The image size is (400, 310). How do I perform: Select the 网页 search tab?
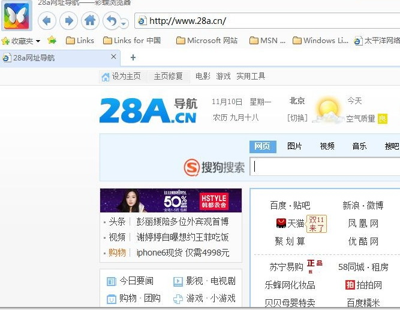point(263,147)
